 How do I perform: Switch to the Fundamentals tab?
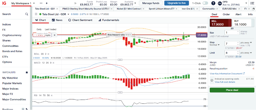(x=109, y=20)
